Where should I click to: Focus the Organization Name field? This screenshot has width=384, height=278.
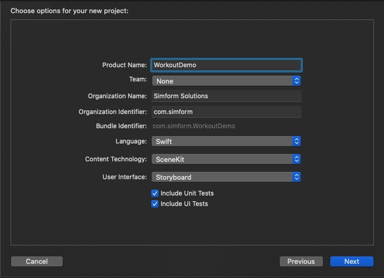[227, 96]
